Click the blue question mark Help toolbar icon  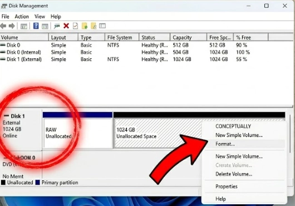[36, 26]
